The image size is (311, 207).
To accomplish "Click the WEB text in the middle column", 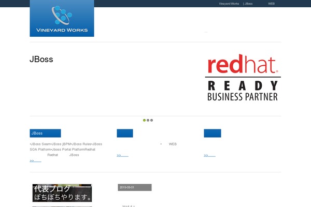I will (x=173, y=144).
